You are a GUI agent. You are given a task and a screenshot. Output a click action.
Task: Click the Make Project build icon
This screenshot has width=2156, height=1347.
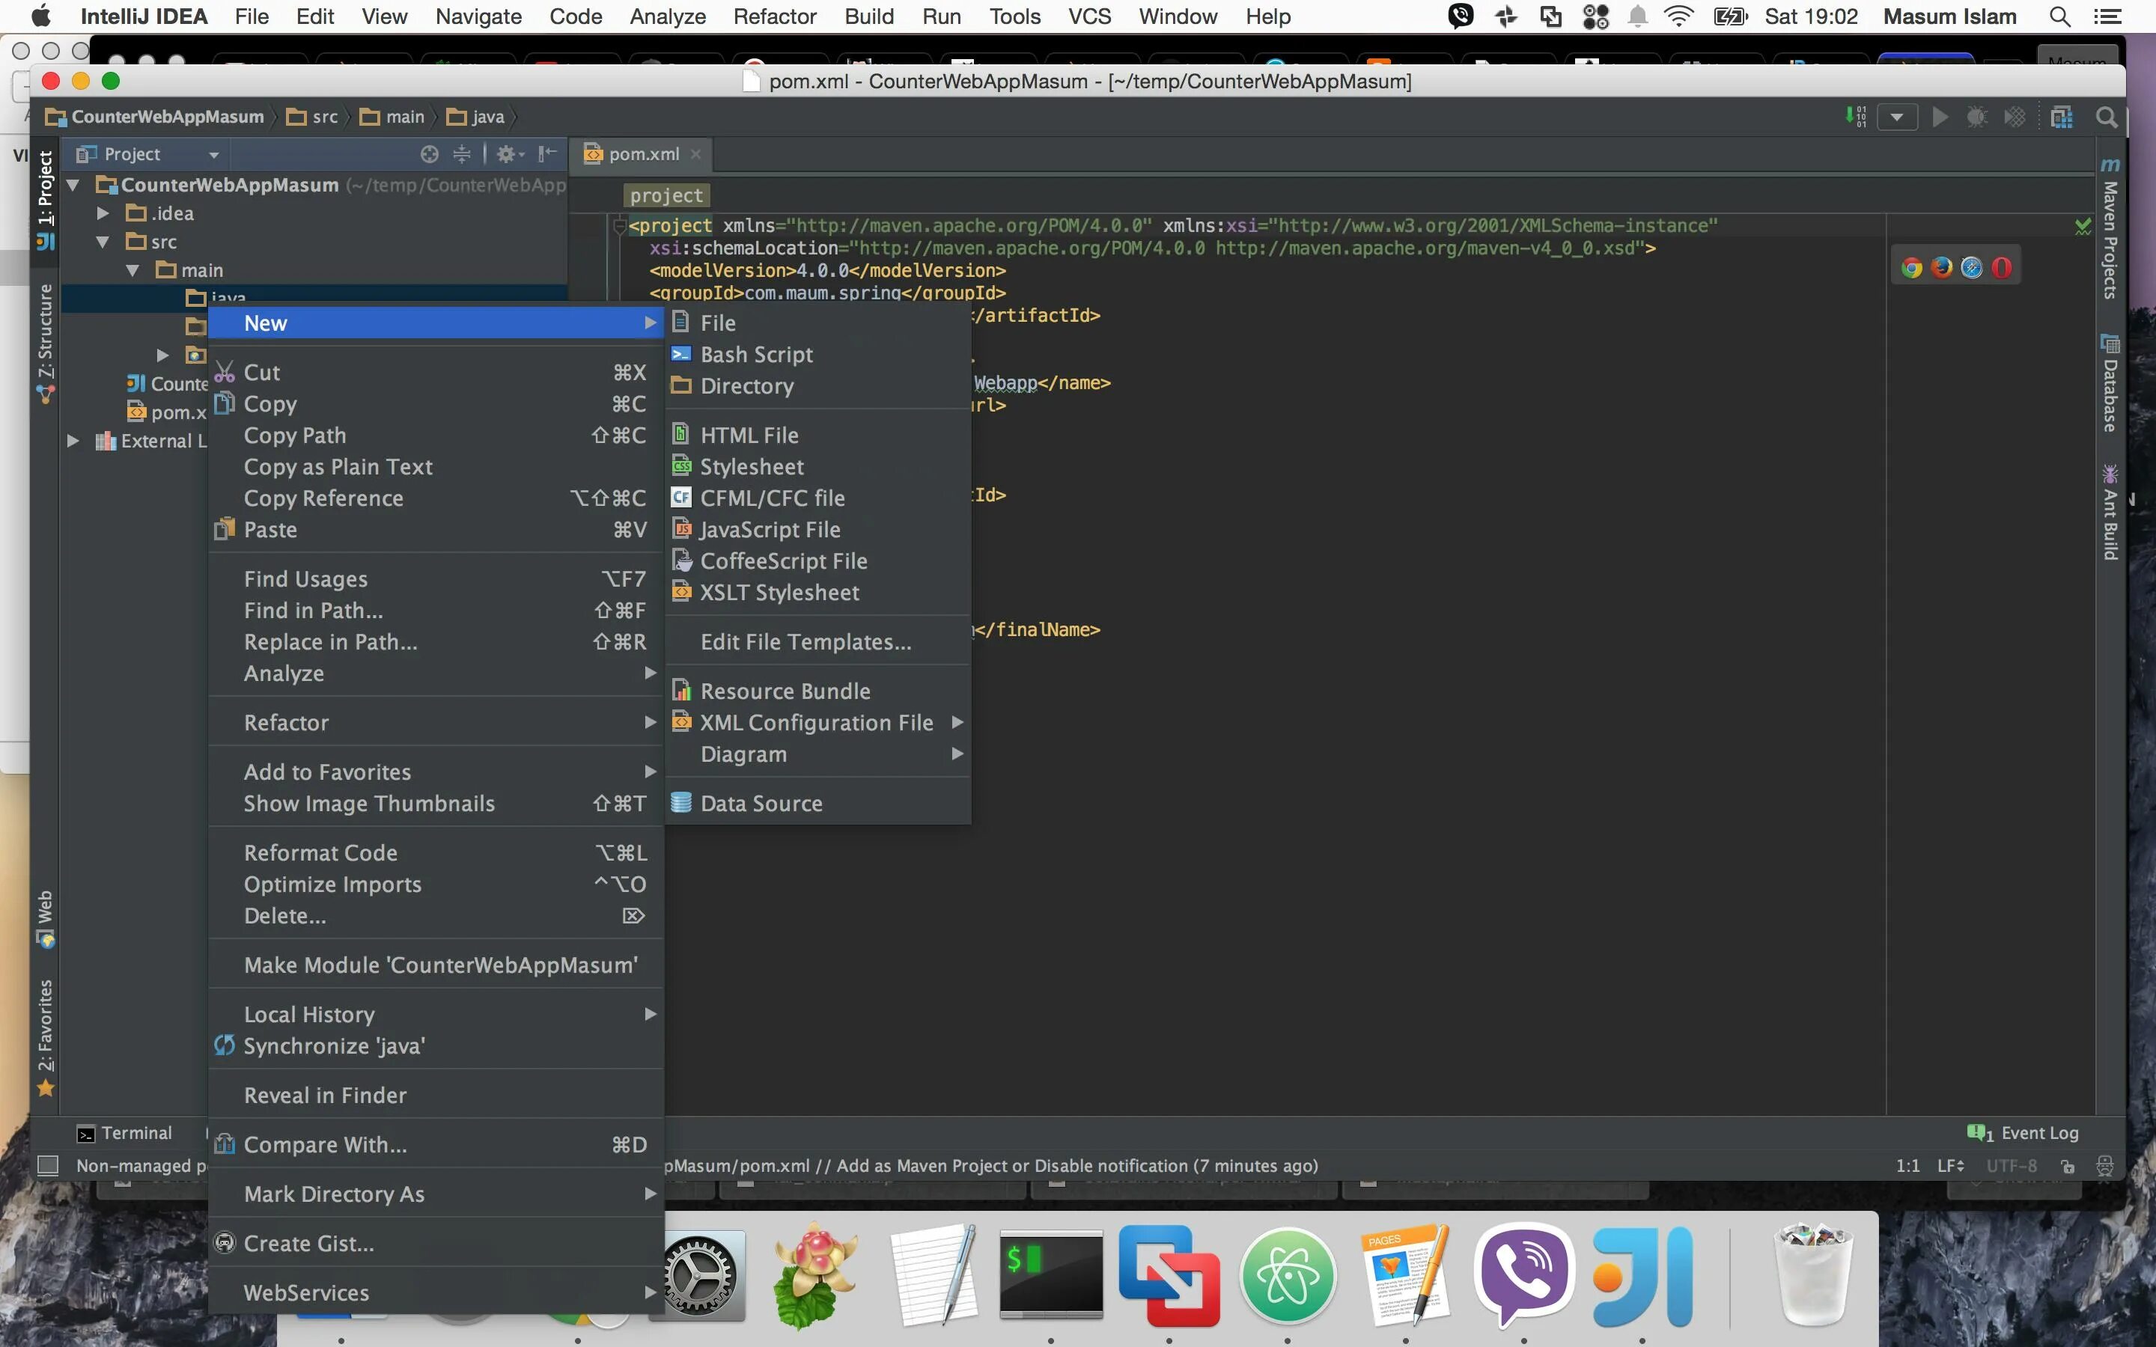pyautogui.click(x=1857, y=117)
